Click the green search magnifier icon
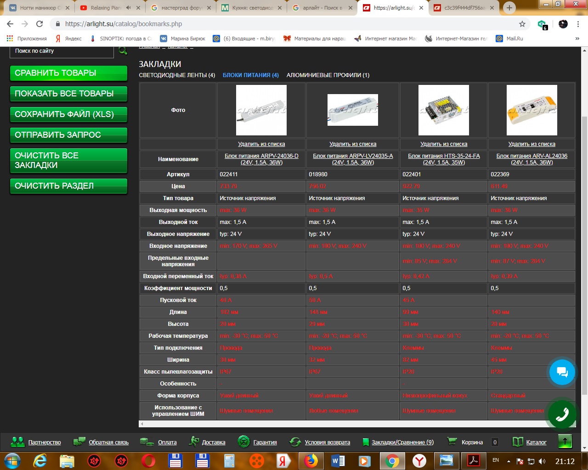588x470 pixels. pyautogui.click(x=123, y=50)
